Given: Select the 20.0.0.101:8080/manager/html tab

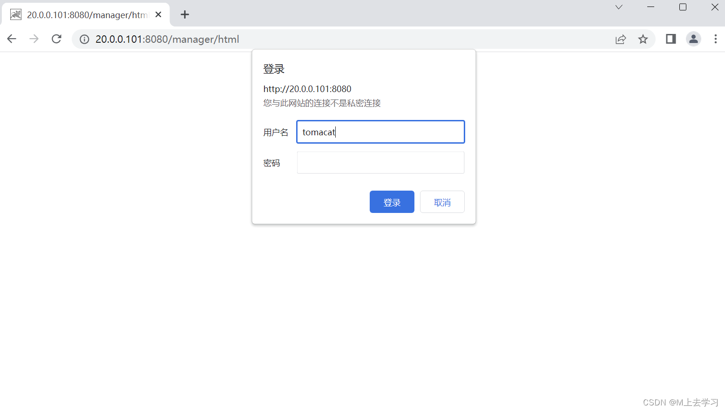Looking at the screenshot, I should point(86,15).
